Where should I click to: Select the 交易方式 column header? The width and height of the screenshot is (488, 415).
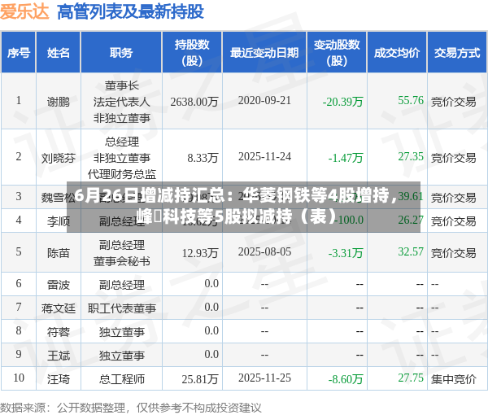pyautogui.click(x=457, y=53)
